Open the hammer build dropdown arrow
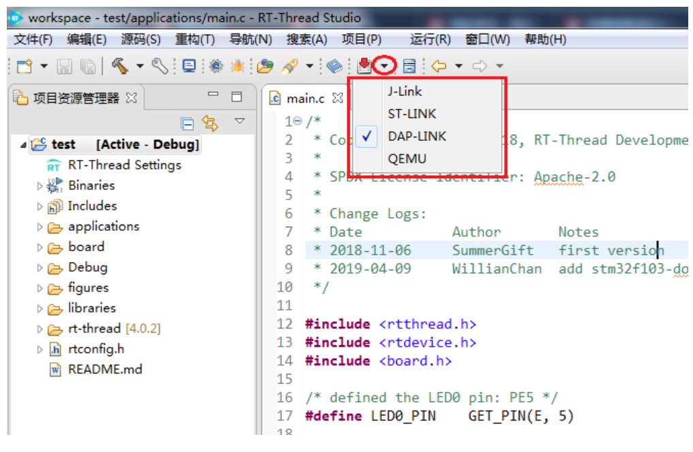Image resolution: width=693 pixels, height=452 pixels. 140,66
